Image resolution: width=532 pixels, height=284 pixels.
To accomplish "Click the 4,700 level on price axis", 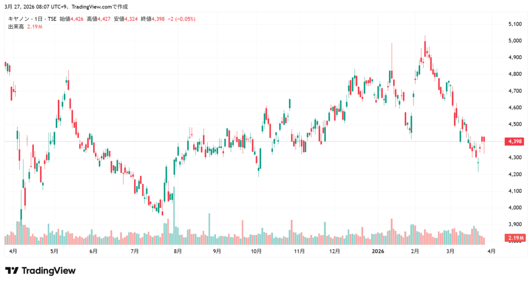I will [514, 91].
